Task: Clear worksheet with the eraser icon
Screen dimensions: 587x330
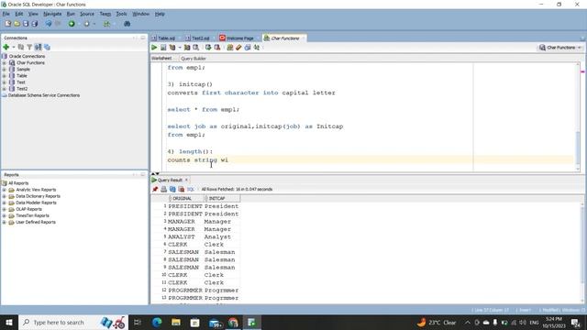Action: click(238, 48)
